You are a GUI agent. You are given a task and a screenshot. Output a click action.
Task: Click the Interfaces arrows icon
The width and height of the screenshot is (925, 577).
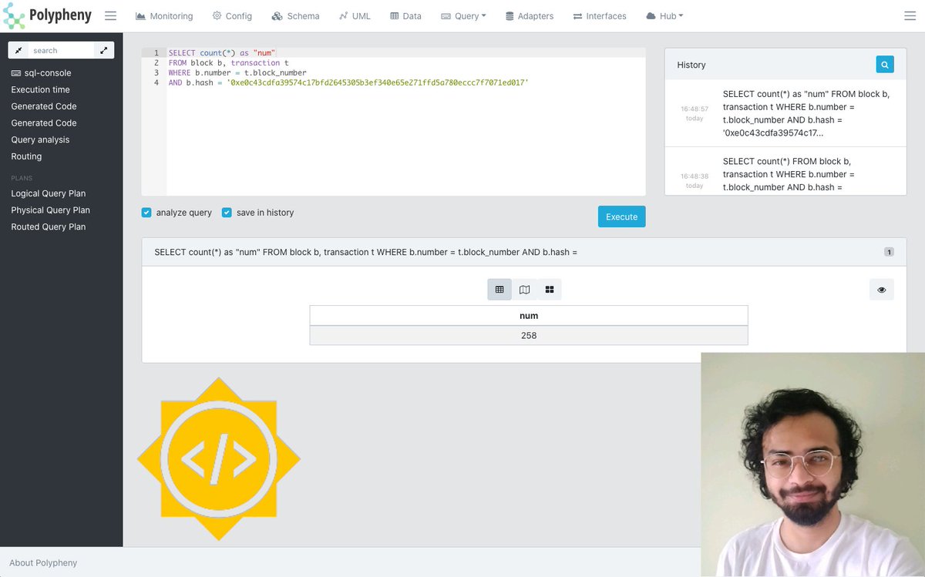[x=577, y=16]
